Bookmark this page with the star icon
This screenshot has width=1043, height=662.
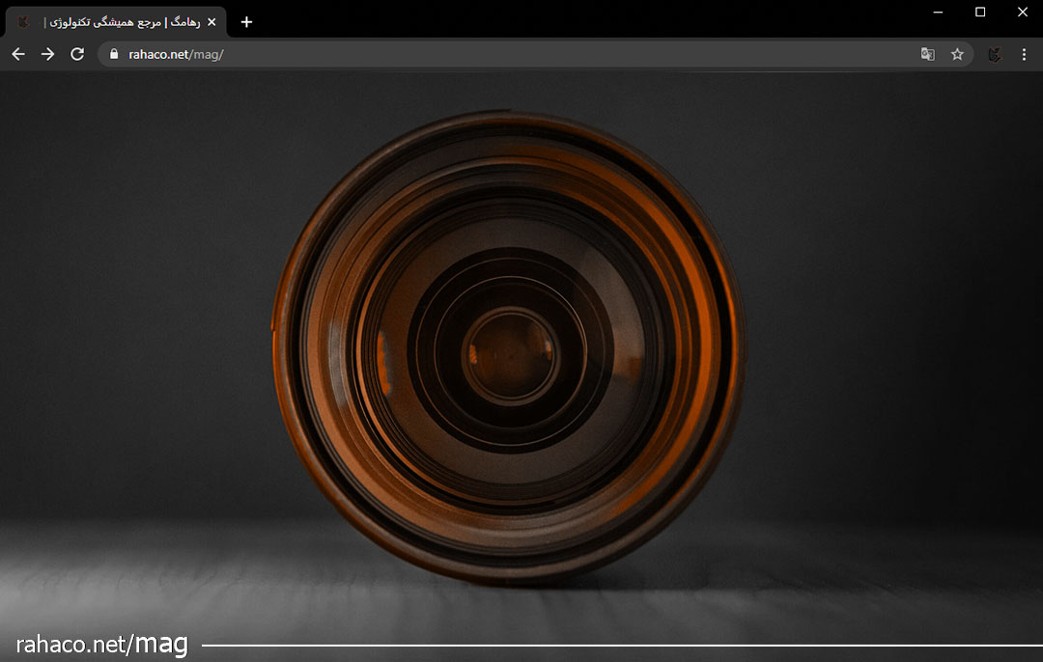click(x=957, y=55)
